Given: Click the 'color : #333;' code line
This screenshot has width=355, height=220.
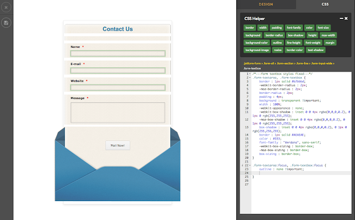Looking at the screenshot, I should [x=270, y=138].
